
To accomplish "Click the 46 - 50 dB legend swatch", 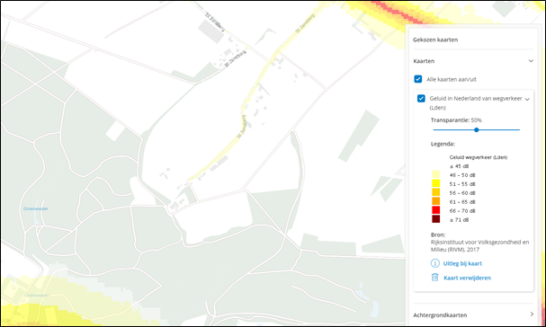I will [436, 174].
